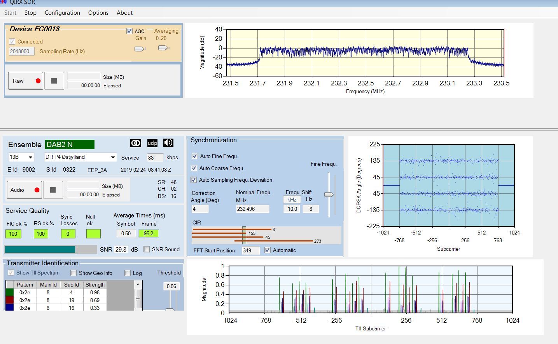Click the kHz frequency shift button
Image resolution: width=558 pixels, height=344 pixels.
point(292,200)
